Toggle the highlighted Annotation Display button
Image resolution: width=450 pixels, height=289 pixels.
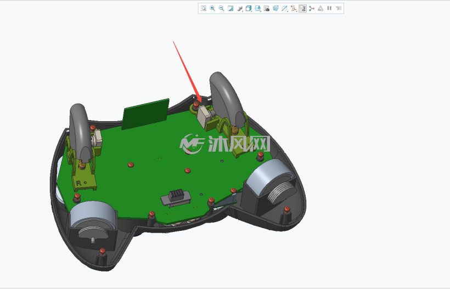coord(302,8)
